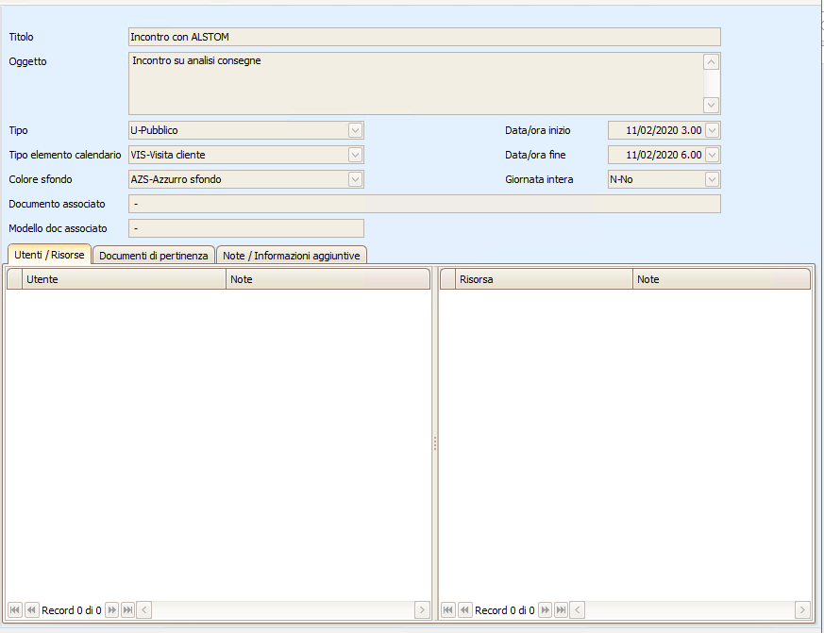Jump to last record in Risorsa grid
The height and width of the screenshot is (633, 824).
[561, 610]
